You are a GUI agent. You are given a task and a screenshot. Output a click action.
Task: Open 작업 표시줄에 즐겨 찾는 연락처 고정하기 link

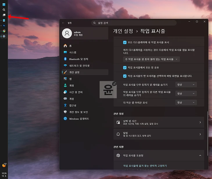(145, 166)
